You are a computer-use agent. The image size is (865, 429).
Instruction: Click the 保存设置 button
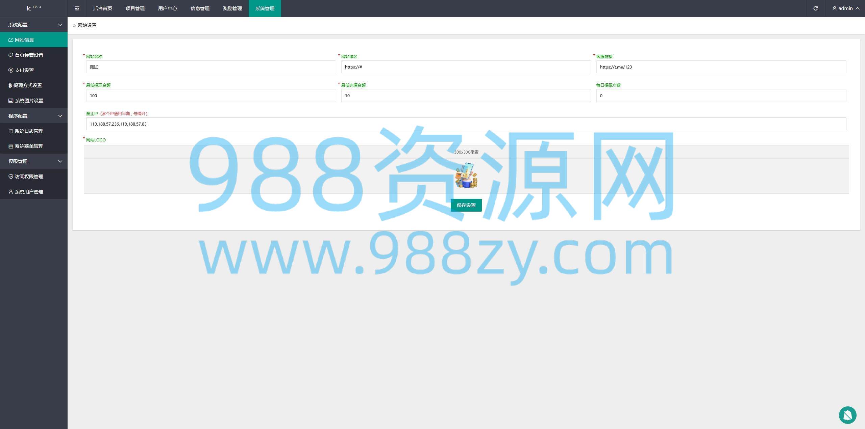coord(466,205)
